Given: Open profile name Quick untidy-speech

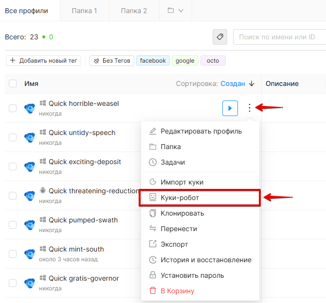Looking at the screenshot, I should (x=82, y=133).
